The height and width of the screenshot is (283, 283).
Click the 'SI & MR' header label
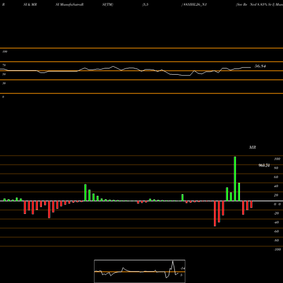click(30, 5)
